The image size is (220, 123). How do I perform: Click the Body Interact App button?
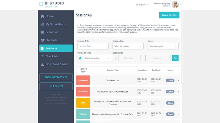[56, 77]
